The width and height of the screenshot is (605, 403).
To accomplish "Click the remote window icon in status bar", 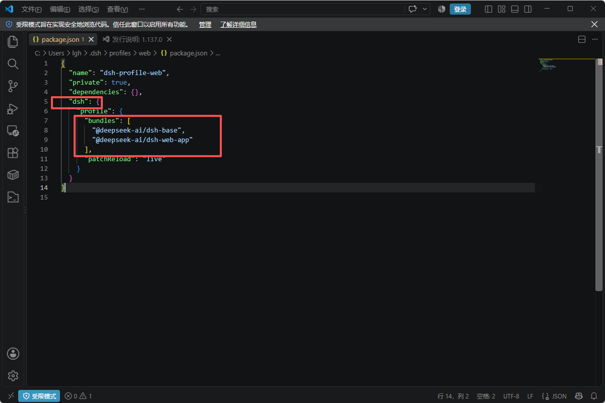I will pyautogui.click(x=11, y=396).
